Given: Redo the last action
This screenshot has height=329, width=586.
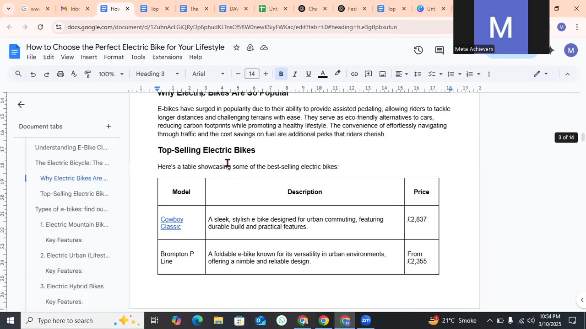Looking at the screenshot, I should [47, 74].
